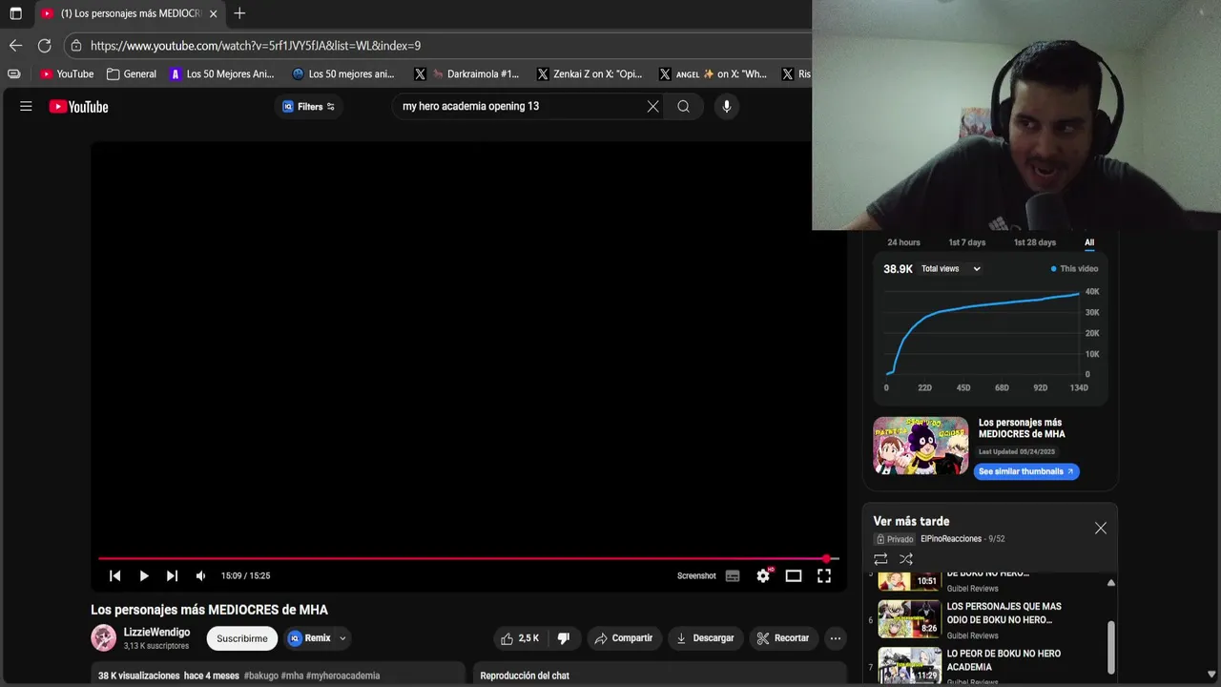The height and width of the screenshot is (687, 1221).
Task: Click the vidIQ Remix button
Action: click(x=309, y=638)
